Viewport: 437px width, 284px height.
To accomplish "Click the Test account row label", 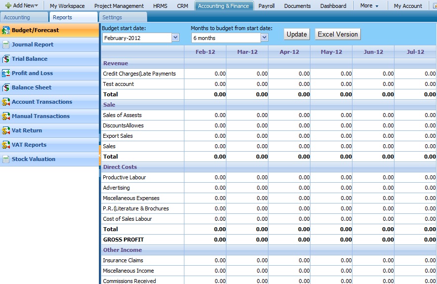I will pos(119,84).
